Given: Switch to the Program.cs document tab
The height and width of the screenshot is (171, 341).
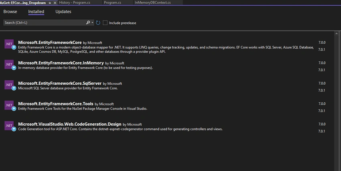Looking at the screenshot, I should pyautogui.click(x=112, y=3).
